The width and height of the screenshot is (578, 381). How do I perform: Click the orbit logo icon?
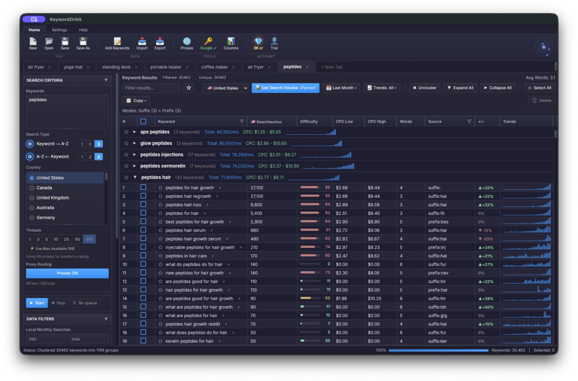point(544,47)
